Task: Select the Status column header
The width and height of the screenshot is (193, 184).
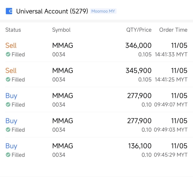Action: (13, 30)
